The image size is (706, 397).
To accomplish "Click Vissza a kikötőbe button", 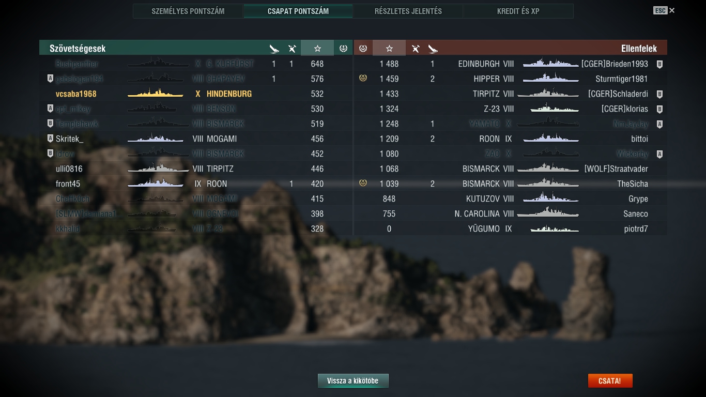I will click(353, 381).
